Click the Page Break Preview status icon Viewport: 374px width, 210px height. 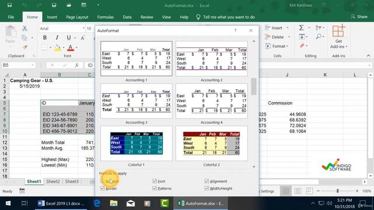[309, 191]
